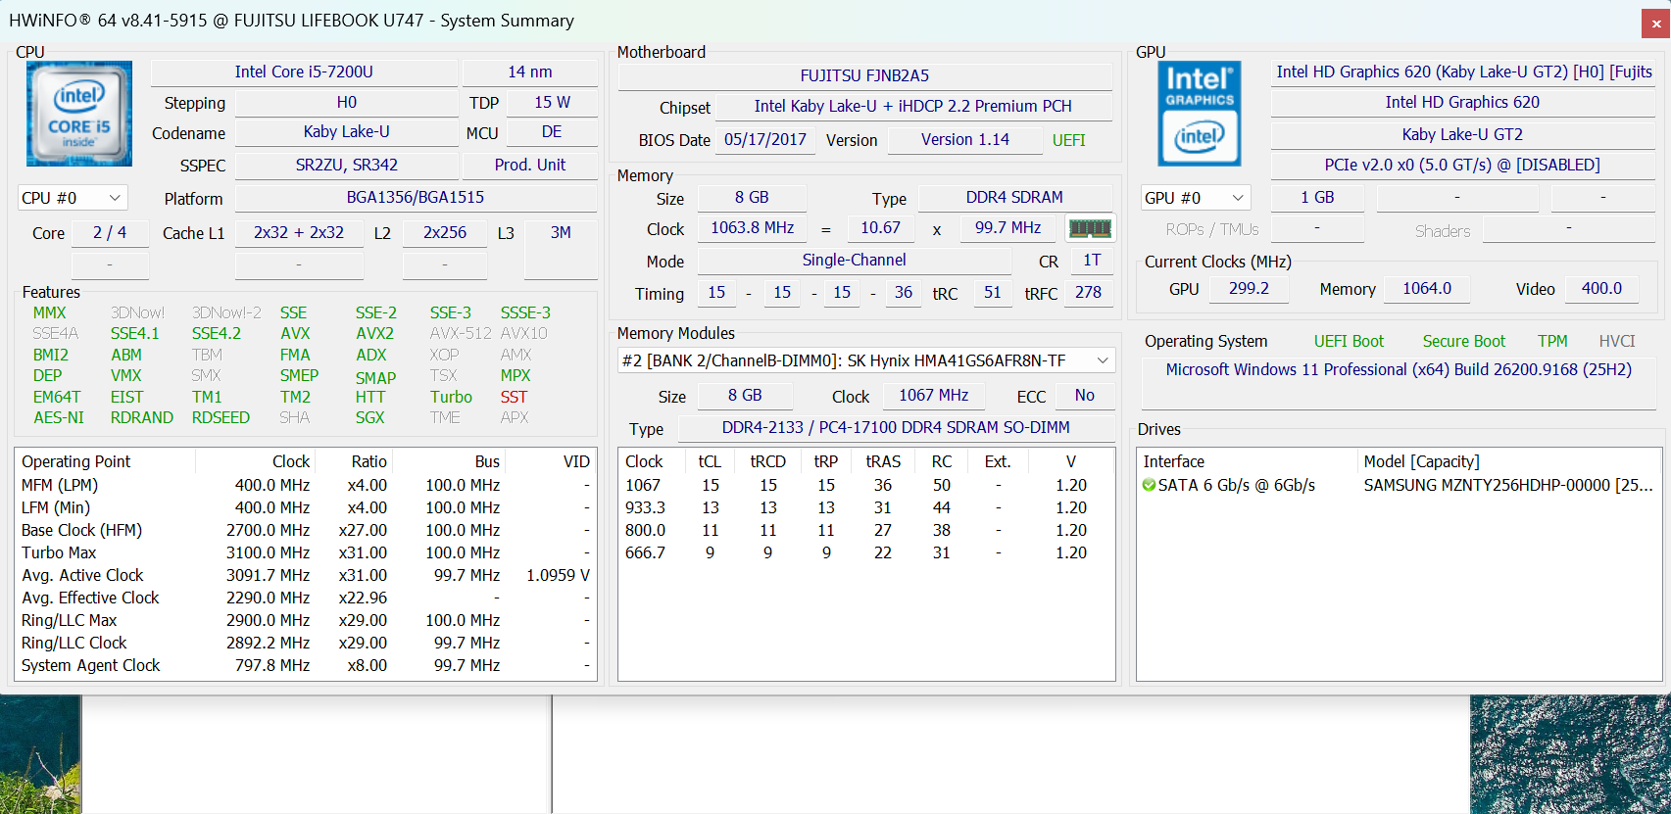The image size is (1671, 814).
Task: Click the Microsoft Windows 11 Professional OS text
Action: (1399, 369)
